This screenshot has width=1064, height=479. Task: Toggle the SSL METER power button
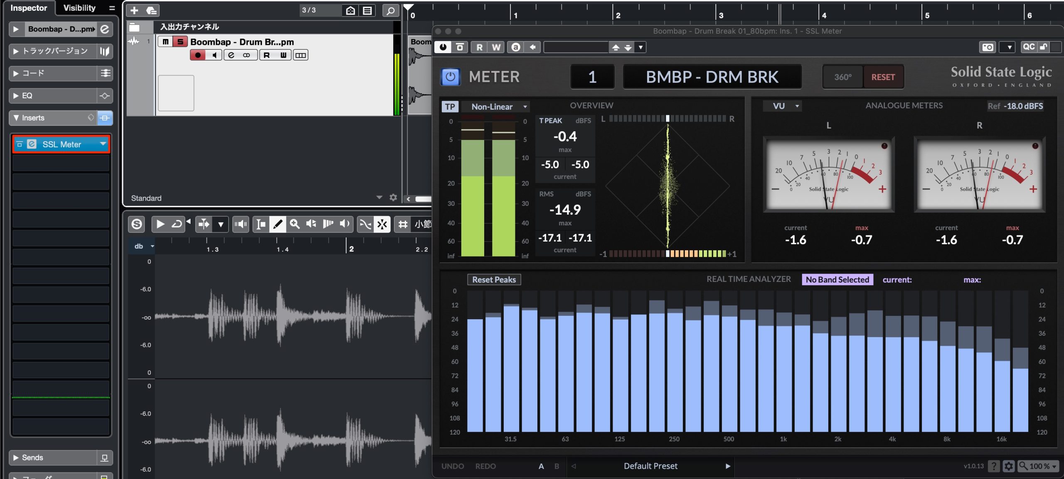tap(450, 77)
